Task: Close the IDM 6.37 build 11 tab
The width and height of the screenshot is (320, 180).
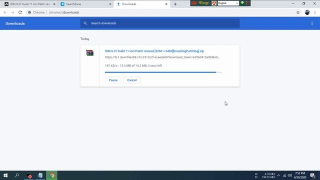Action: (x=54, y=4)
